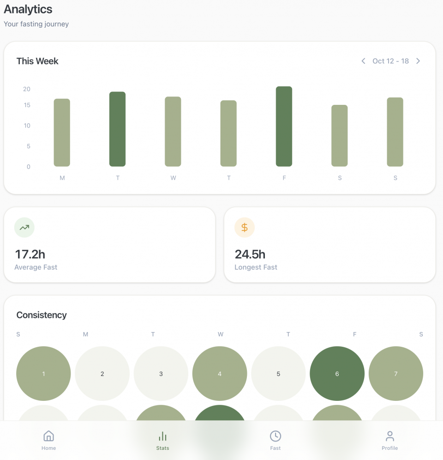Open the Home tab house icon
Screen dimensions: 443x460
48,436
